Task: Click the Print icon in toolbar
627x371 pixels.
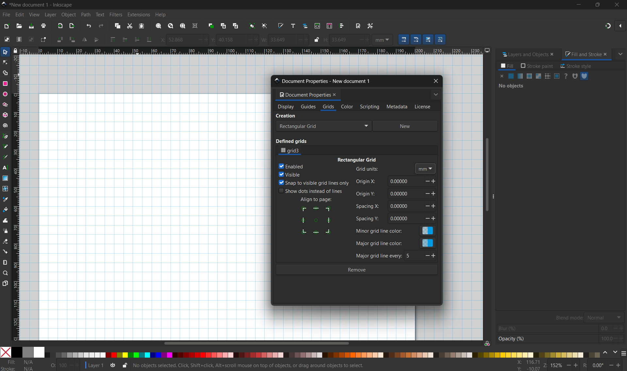Action: click(43, 26)
